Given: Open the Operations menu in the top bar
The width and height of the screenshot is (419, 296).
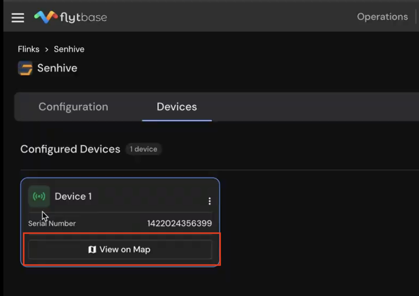Looking at the screenshot, I should pyautogui.click(x=382, y=17).
